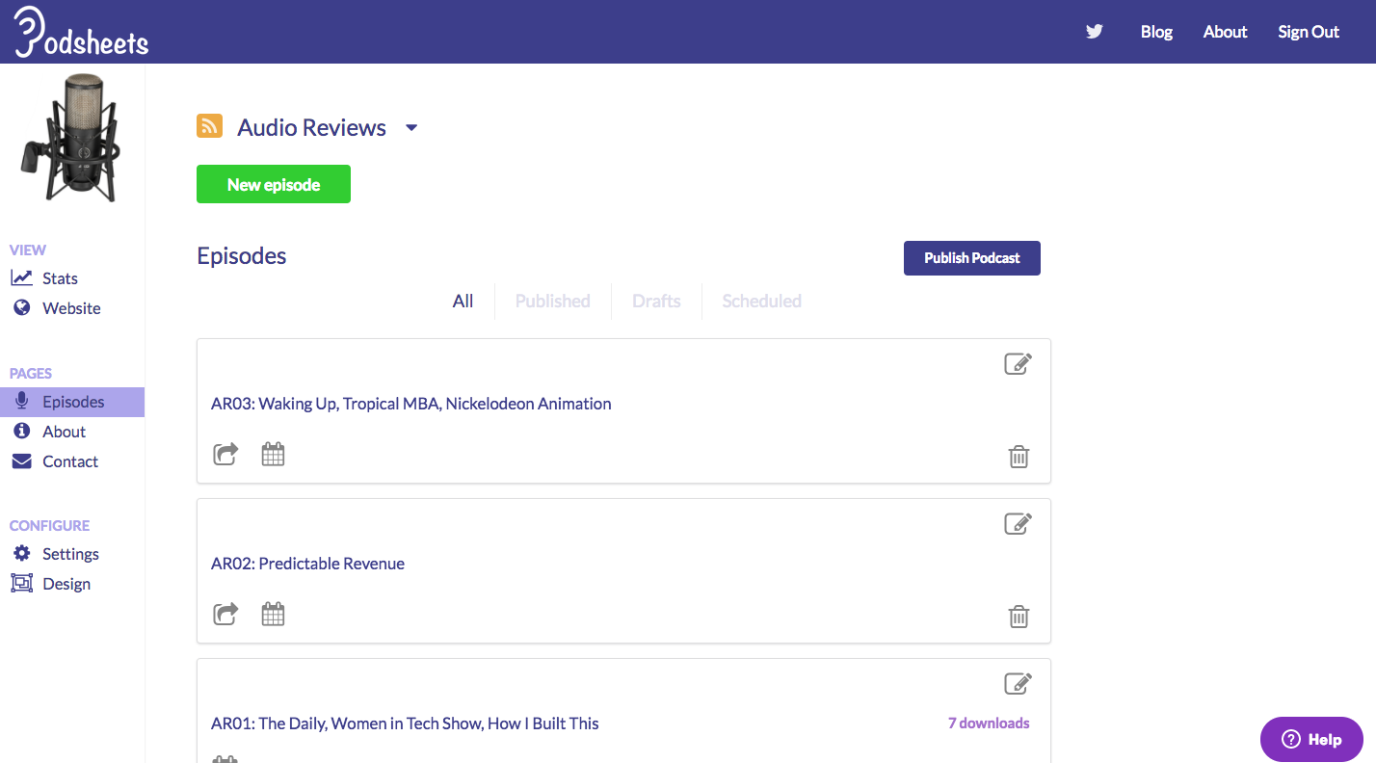This screenshot has height=763, width=1376.
Task: Schedule the AR03 episode via calendar icon
Action: tap(273, 454)
